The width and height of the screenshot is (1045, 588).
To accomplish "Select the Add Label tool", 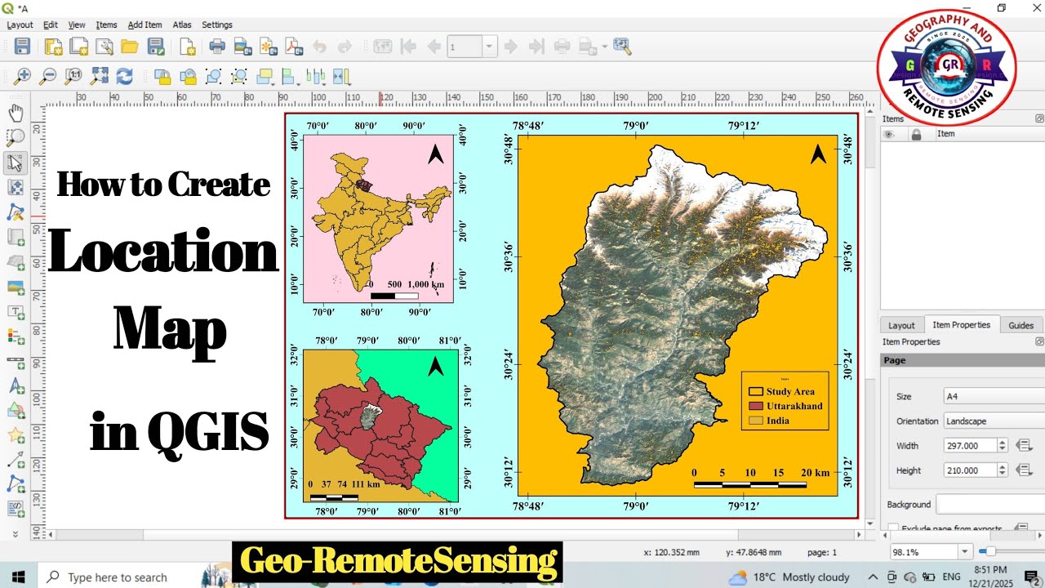I will (x=15, y=312).
